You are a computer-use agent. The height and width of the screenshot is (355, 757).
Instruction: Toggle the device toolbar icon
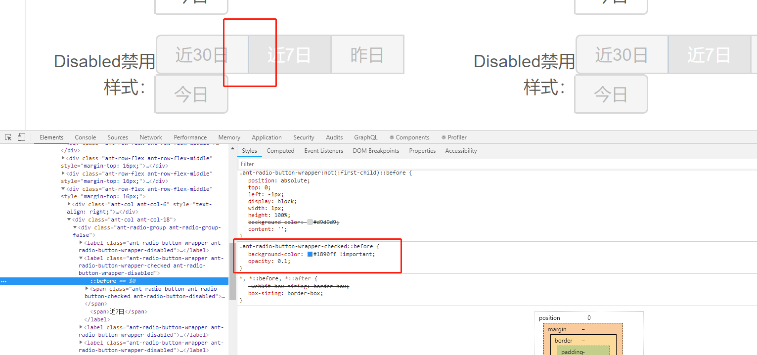[x=21, y=137]
